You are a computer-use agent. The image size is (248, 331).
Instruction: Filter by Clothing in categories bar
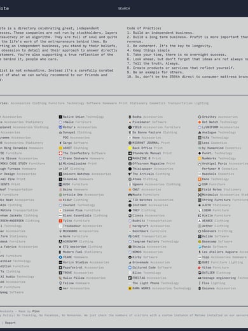[x=39, y=103]
